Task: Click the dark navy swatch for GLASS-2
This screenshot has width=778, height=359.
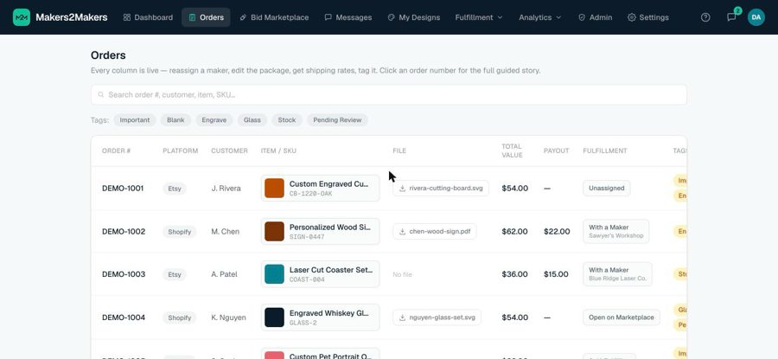Action: (274, 317)
